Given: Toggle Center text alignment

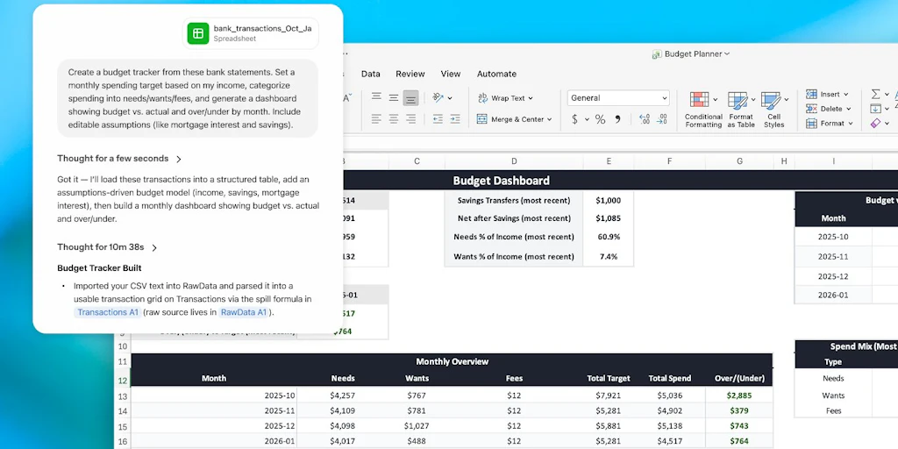Looking at the screenshot, I should pos(394,119).
